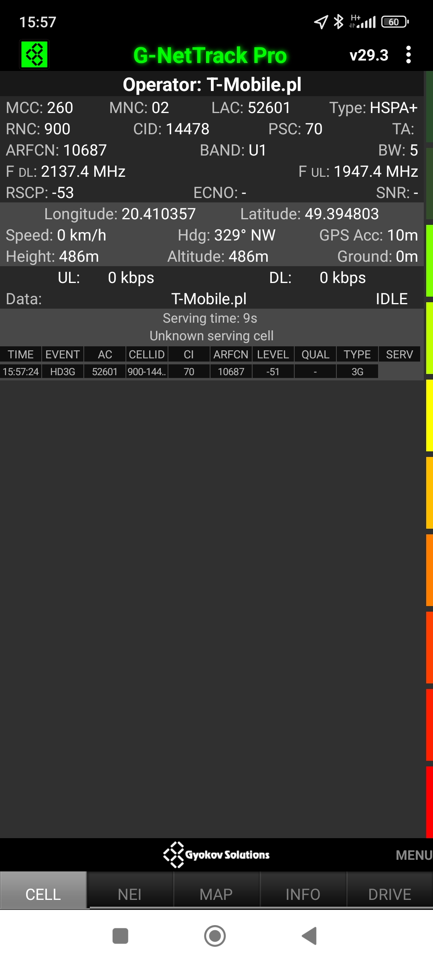433x962 pixels.
Task: Tap the yellow segment of signal level bar
Action: [x=429, y=415]
